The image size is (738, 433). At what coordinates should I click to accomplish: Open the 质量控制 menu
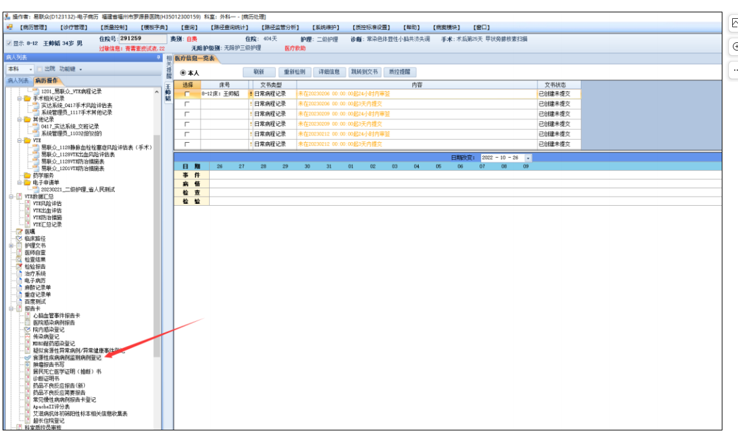pos(114,27)
